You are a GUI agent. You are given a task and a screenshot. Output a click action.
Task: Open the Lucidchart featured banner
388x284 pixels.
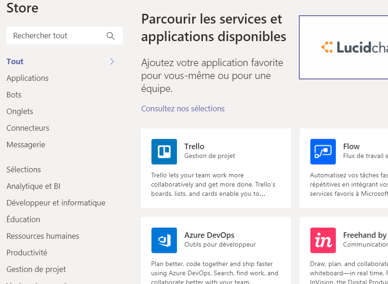344,47
